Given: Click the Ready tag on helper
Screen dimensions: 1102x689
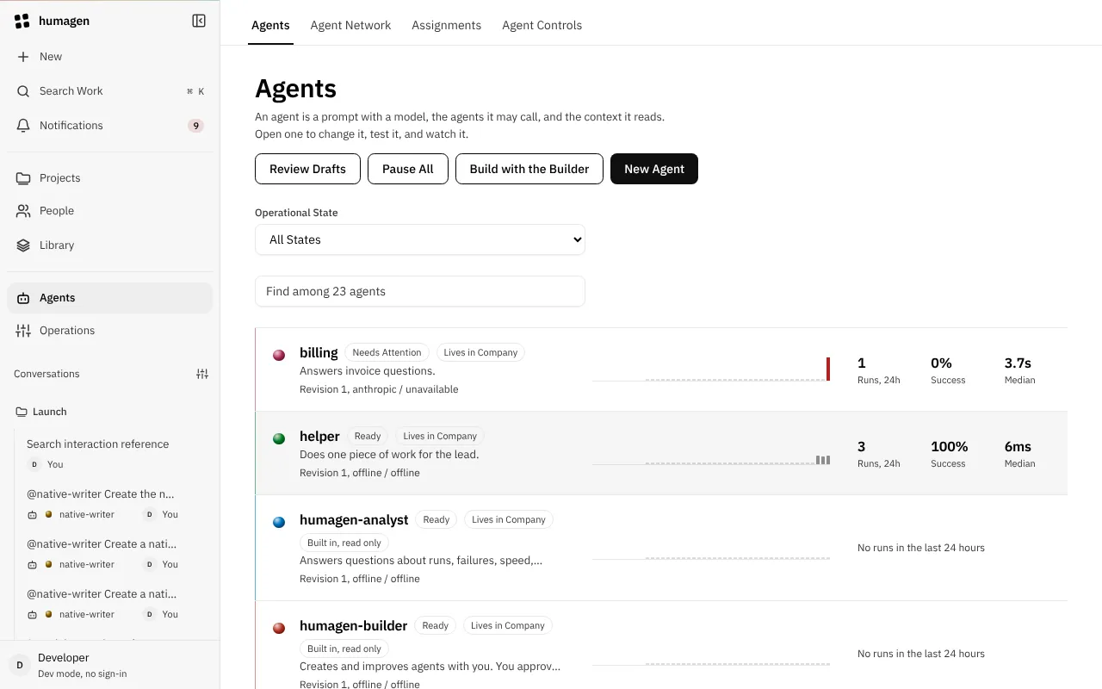Looking at the screenshot, I should click(368, 436).
